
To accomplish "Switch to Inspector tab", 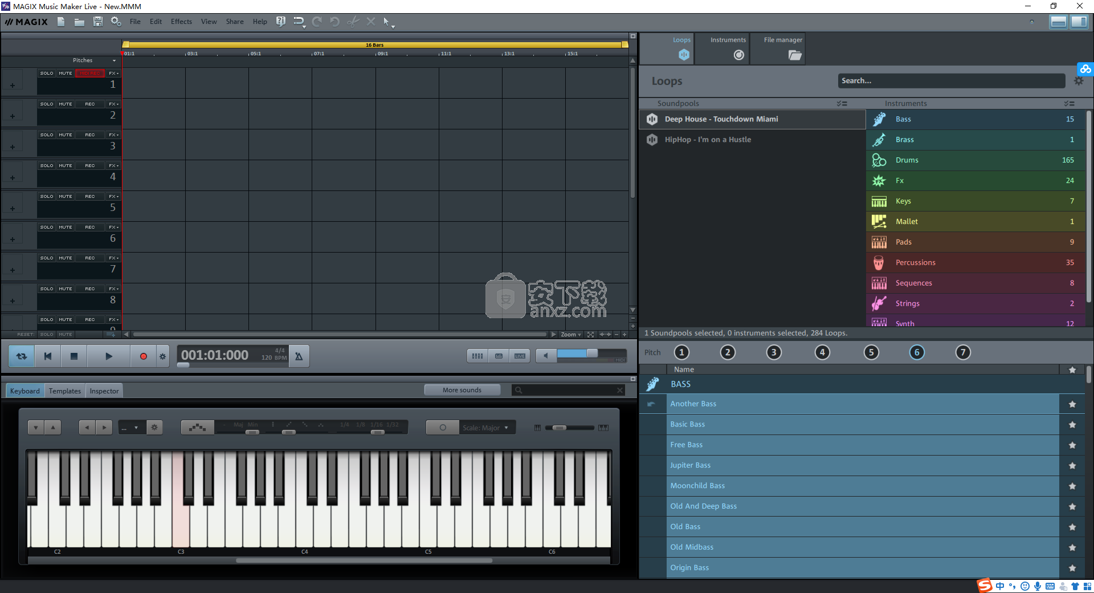I will coord(104,391).
